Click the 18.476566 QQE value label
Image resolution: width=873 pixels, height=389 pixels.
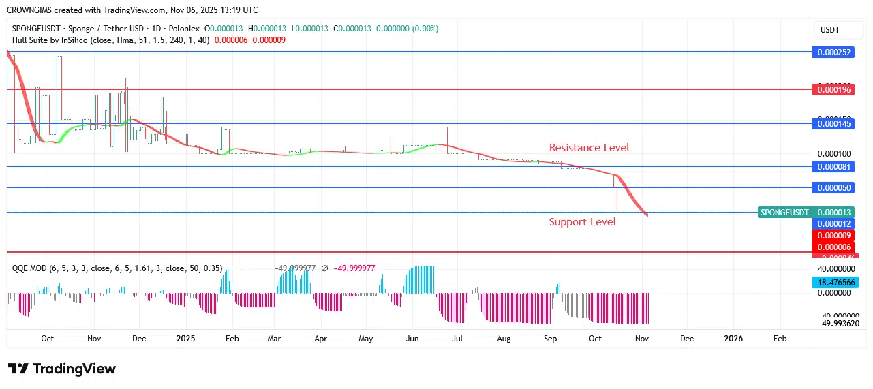click(x=835, y=282)
